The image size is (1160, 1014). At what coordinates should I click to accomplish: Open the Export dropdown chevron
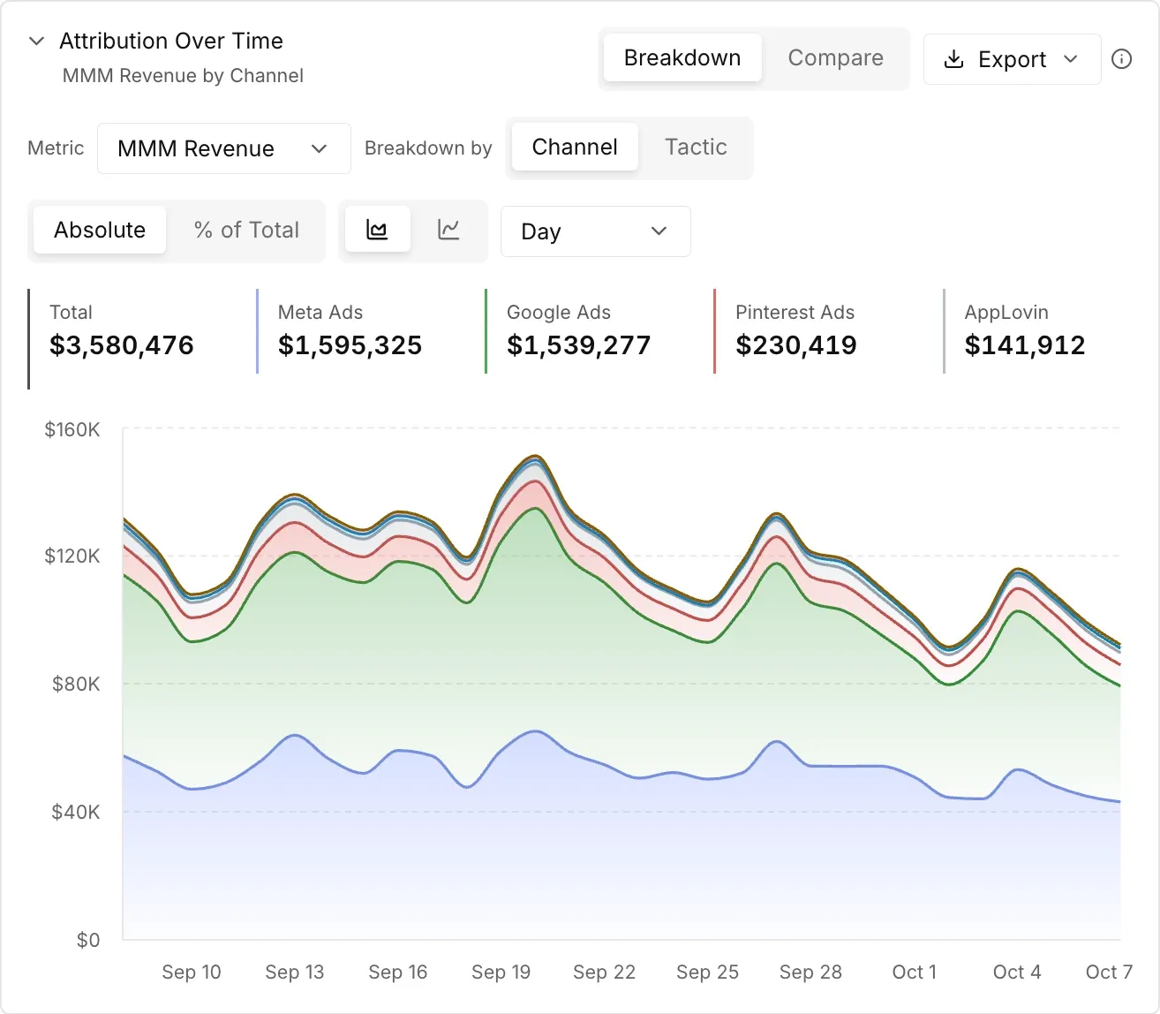1071,59
